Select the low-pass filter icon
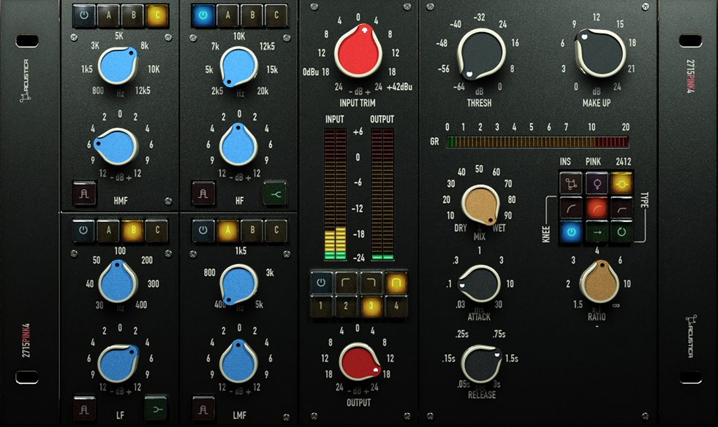 click(x=371, y=282)
